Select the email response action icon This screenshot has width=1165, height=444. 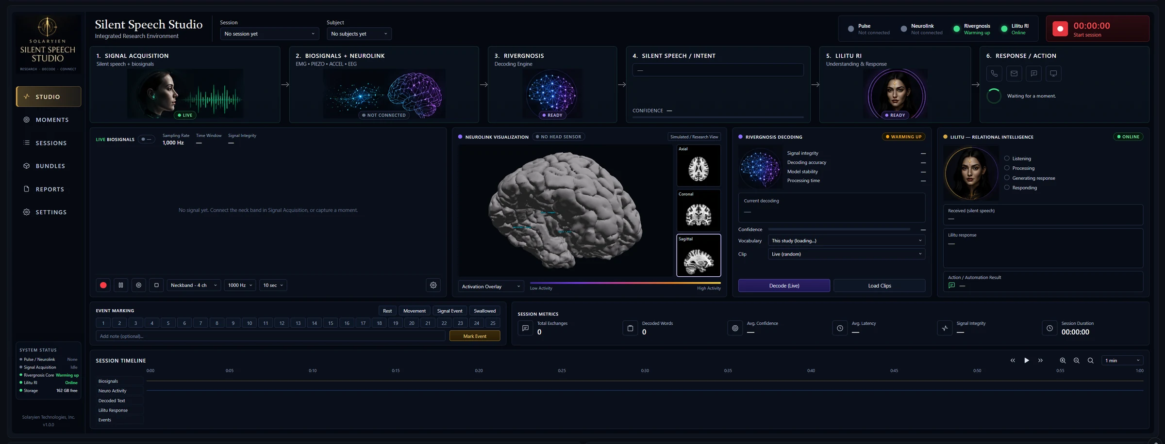(1014, 74)
